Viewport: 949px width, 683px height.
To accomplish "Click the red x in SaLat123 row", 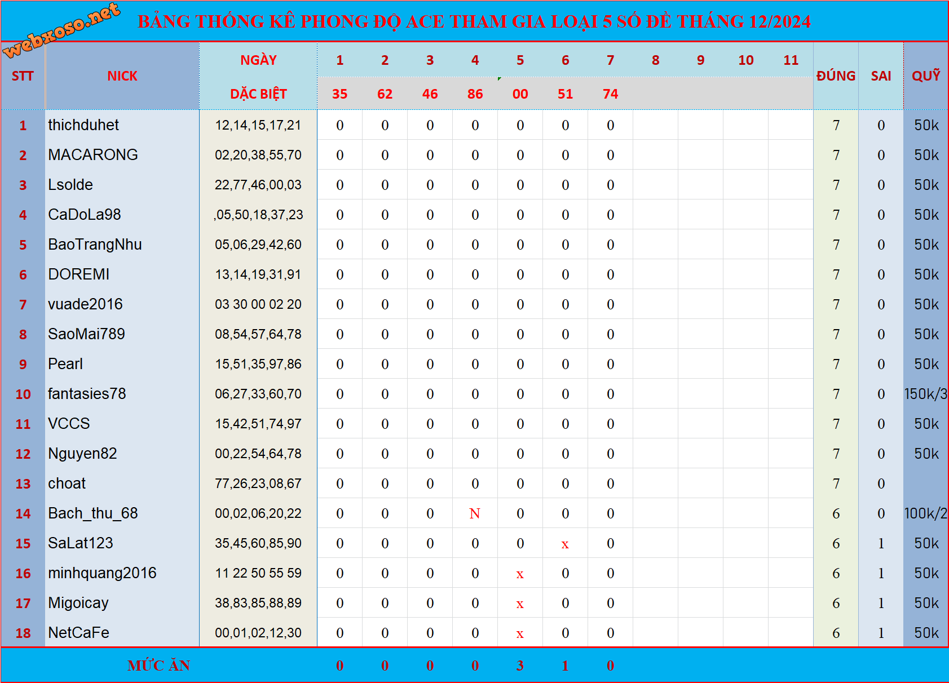I will click(x=565, y=544).
